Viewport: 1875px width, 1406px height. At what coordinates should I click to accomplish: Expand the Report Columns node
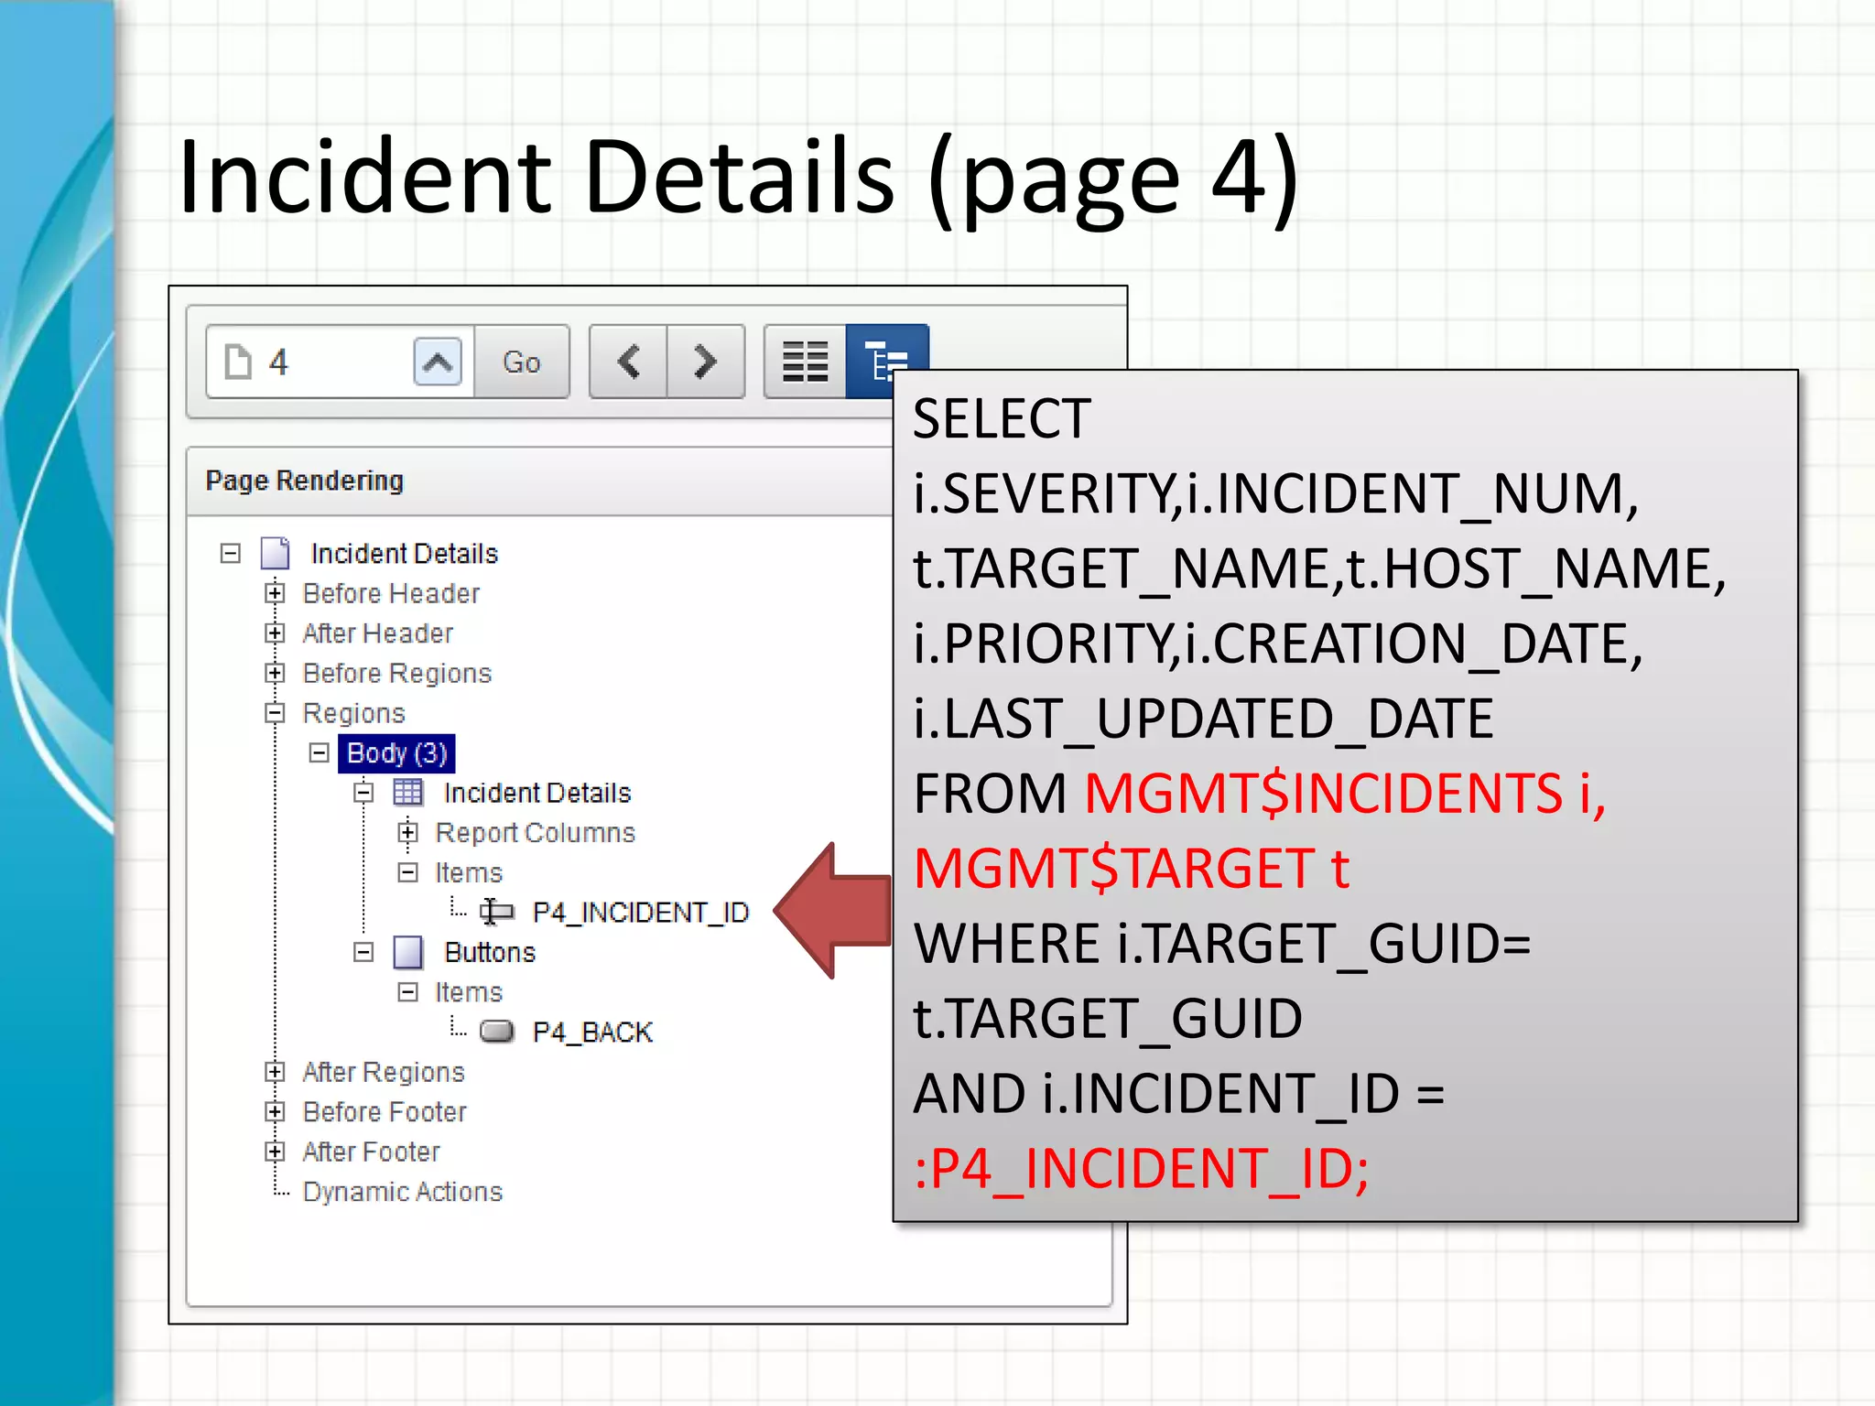[407, 832]
